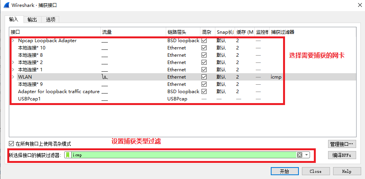365x179 pixels.
Task: Click BSD loopback cell of Npcap Loopback Adapter
Action: point(183,41)
